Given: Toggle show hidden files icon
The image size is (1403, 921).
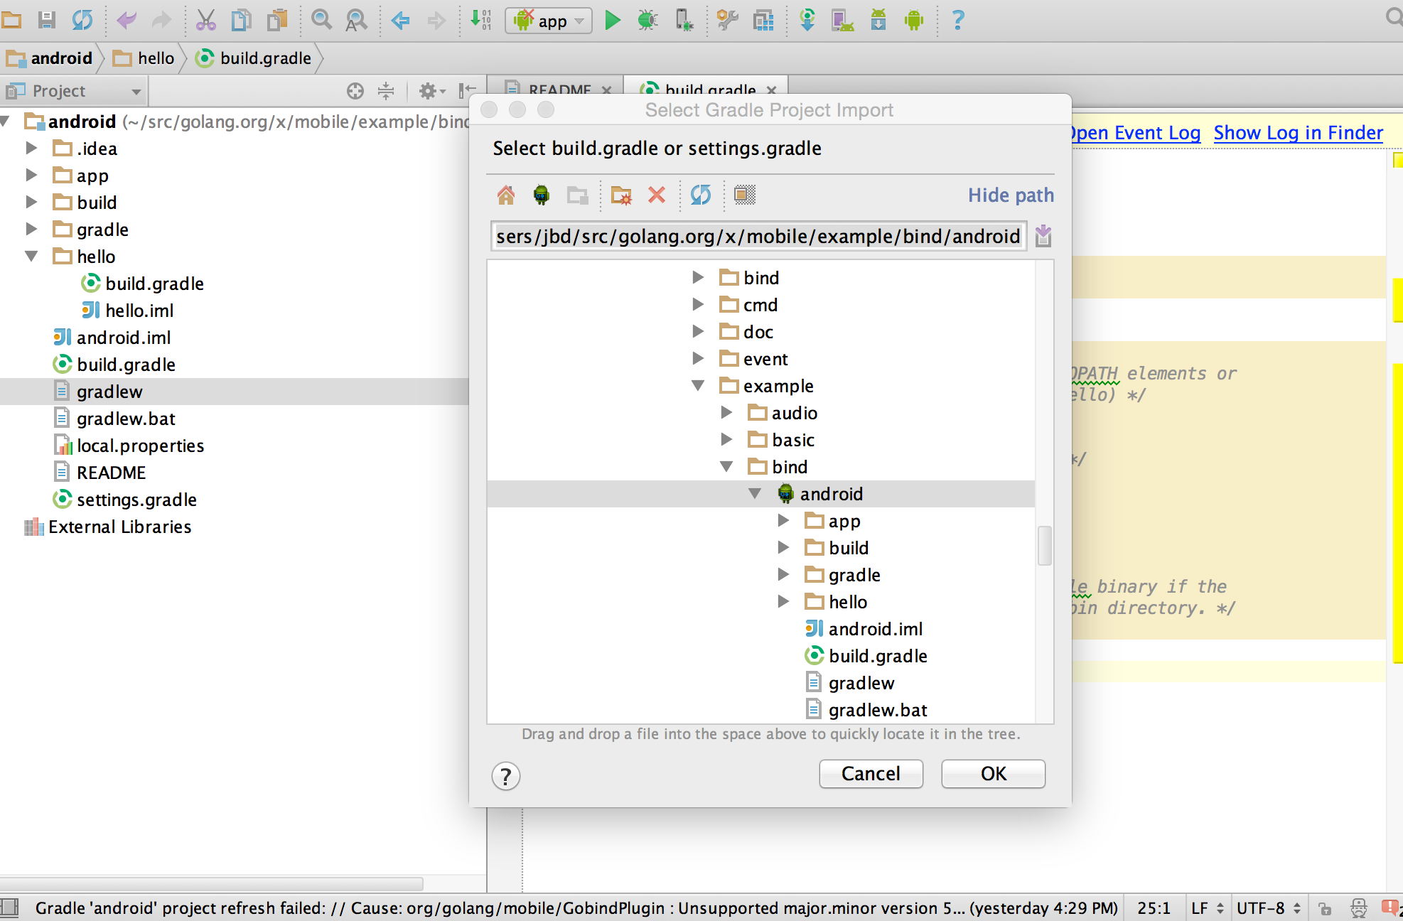Looking at the screenshot, I should point(744,195).
